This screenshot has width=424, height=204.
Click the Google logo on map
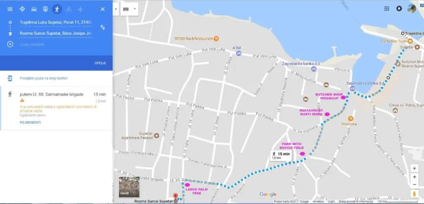[268, 194]
